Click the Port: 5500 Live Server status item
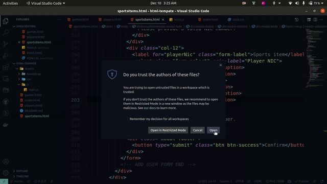The height and width of the screenshot is (184, 327). pos(275,181)
